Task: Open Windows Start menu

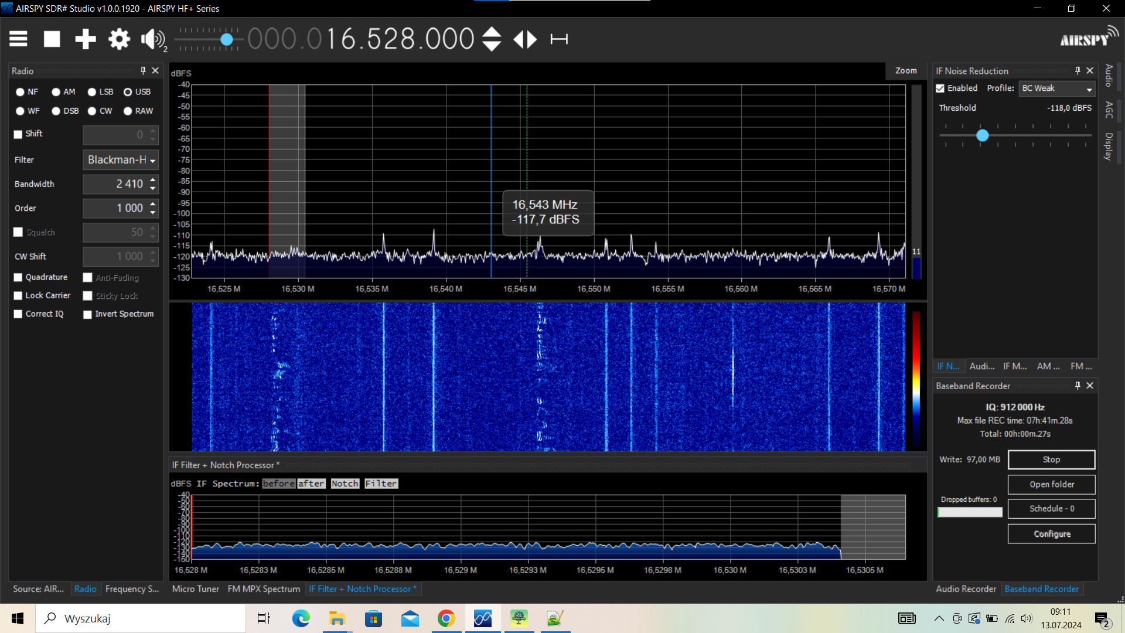Action: (x=18, y=618)
